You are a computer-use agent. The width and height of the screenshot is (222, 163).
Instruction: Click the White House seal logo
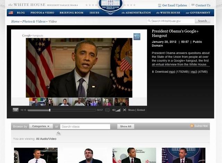(111, 6)
